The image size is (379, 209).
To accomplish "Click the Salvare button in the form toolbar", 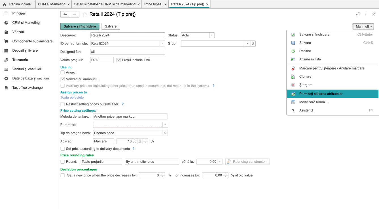I will pyautogui.click(x=111, y=26).
